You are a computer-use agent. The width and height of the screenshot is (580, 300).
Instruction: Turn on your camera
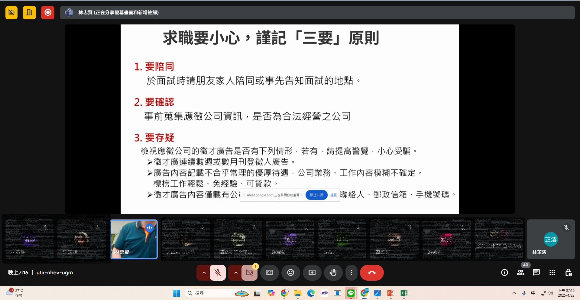coord(249,273)
